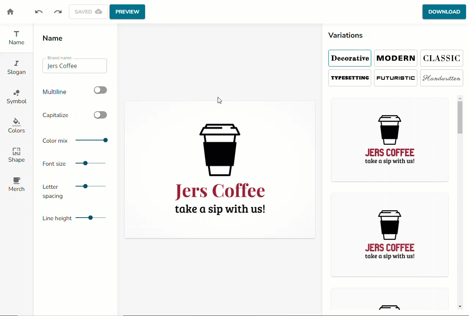This screenshot has height=316, width=469.
Task: Select the Futuristic font style
Action: pos(396,78)
